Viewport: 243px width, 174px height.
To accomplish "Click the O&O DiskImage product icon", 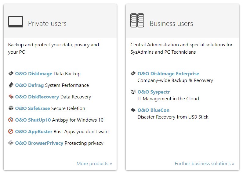I will [x=11, y=73].
